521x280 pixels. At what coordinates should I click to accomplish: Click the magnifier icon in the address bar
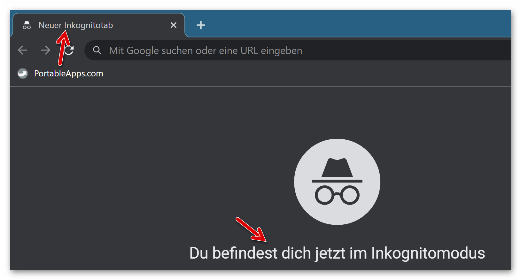[97, 51]
